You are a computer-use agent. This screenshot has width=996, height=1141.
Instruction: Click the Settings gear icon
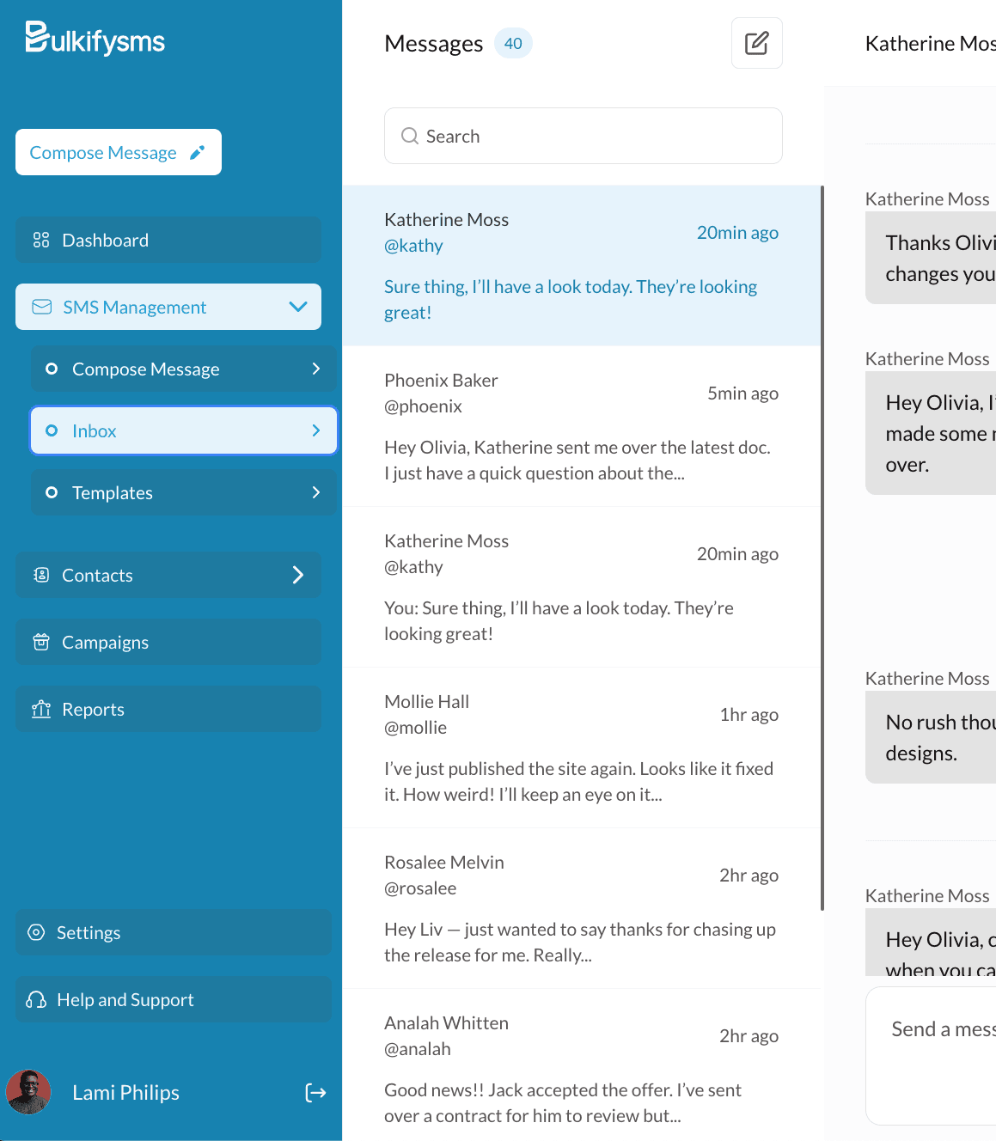click(x=36, y=932)
